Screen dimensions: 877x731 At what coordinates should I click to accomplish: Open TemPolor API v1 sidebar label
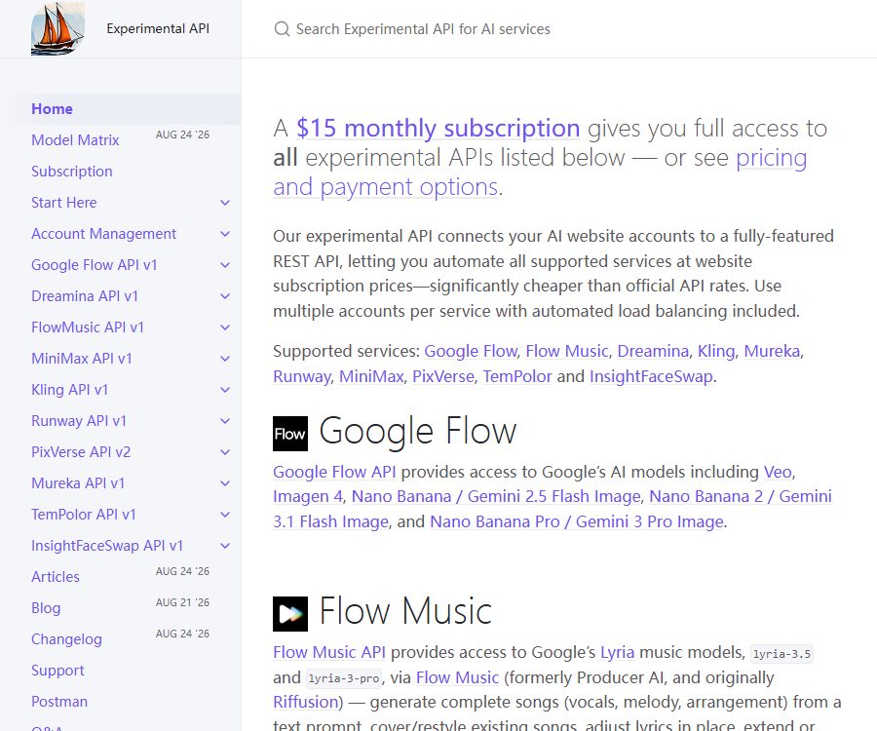[84, 515]
